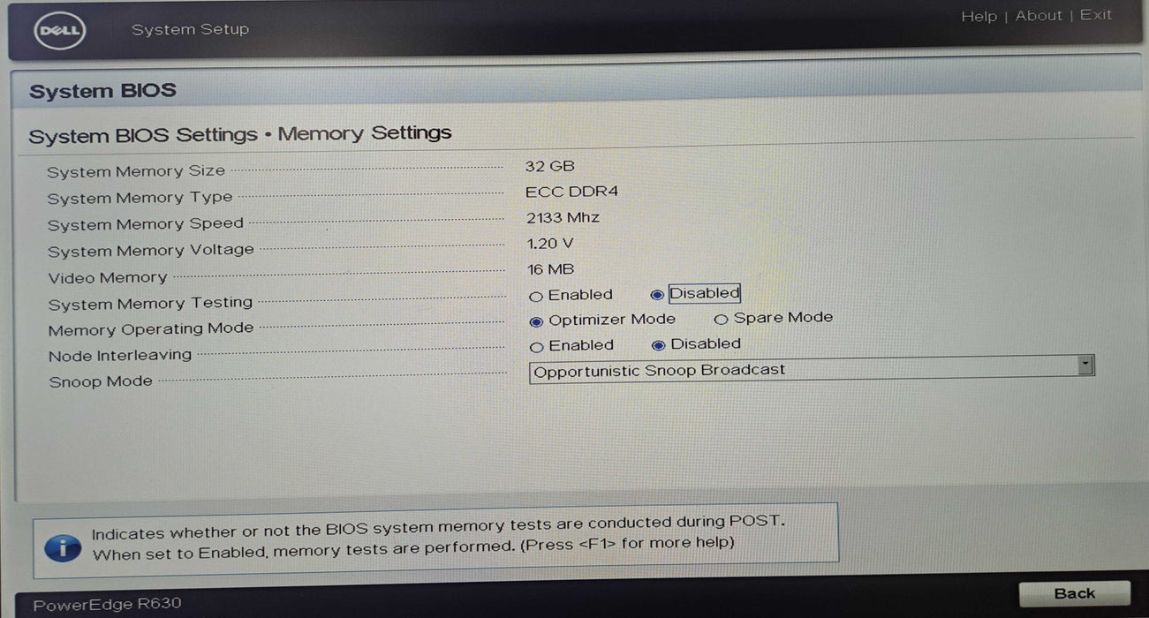Click the 16 MB value
The image size is (1149, 618).
pyautogui.click(x=550, y=269)
